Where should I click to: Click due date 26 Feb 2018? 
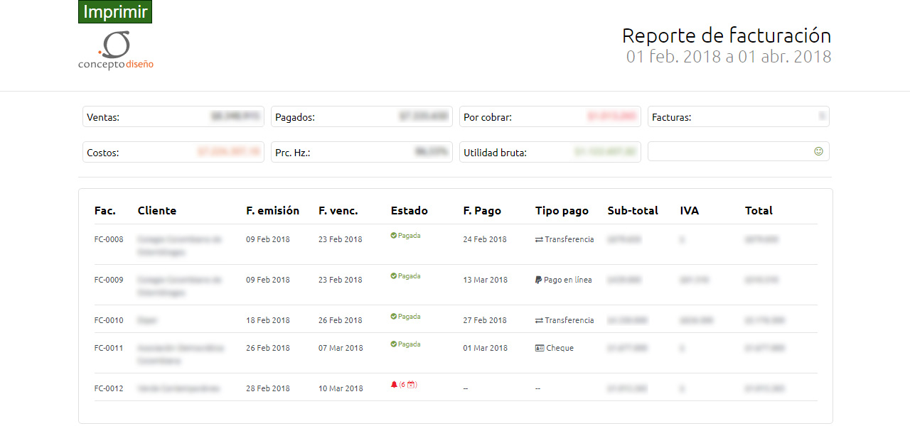point(341,321)
